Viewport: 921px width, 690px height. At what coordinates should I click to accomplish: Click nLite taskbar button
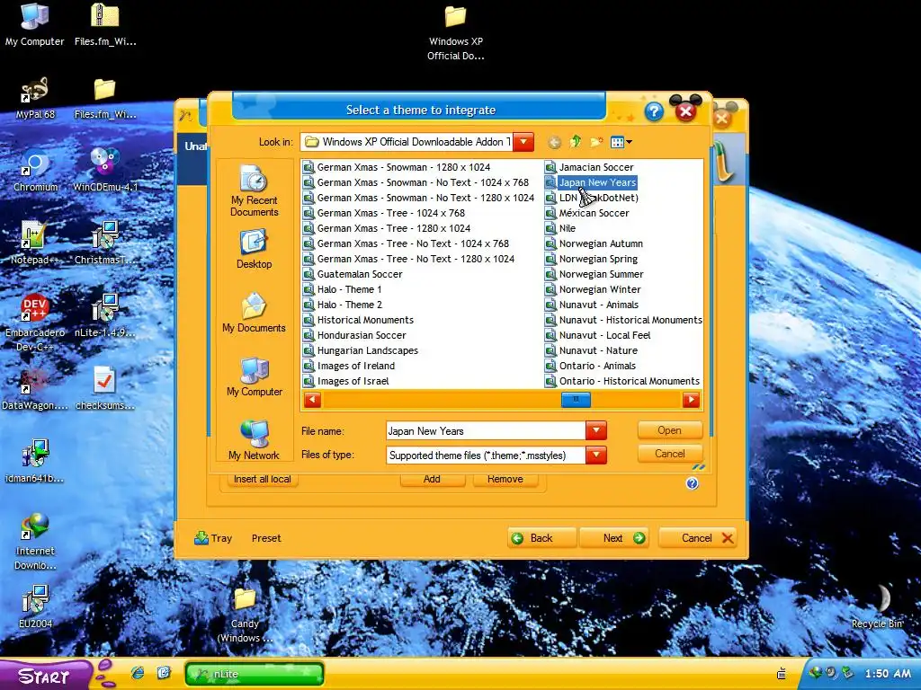[255, 674]
